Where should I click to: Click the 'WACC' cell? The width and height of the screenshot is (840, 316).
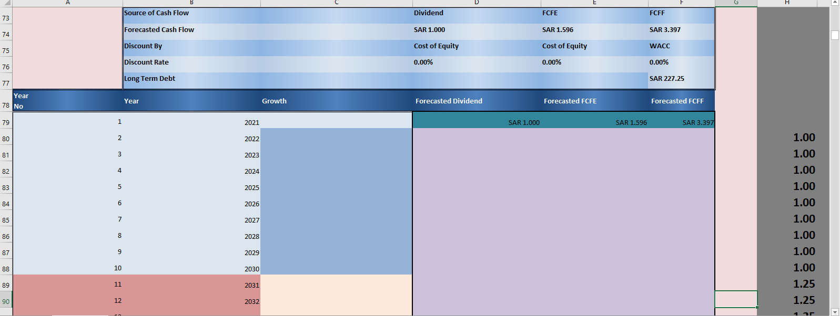click(681, 48)
